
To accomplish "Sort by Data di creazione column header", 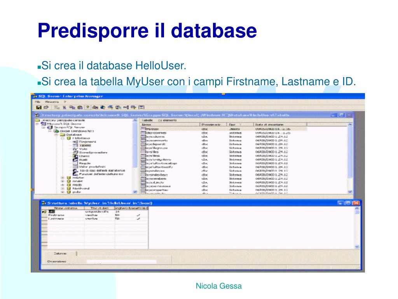I will tap(279, 125).
